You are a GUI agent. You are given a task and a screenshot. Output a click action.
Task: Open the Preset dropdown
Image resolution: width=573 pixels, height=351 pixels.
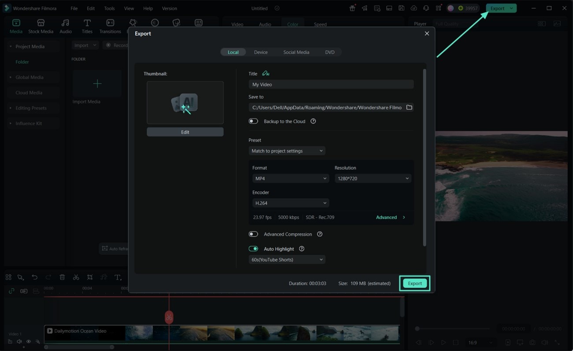pos(287,151)
